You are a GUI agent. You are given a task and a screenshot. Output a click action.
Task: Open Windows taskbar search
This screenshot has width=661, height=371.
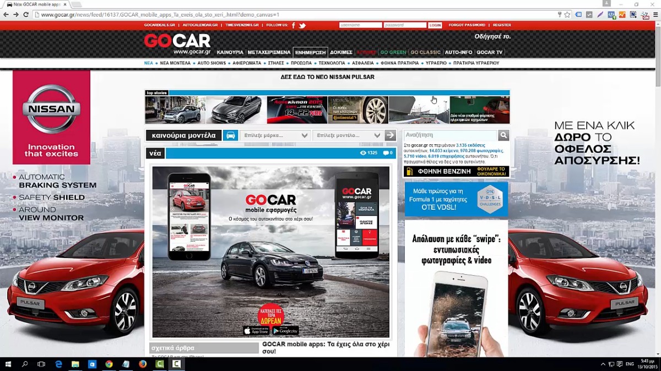click(25, 364)
